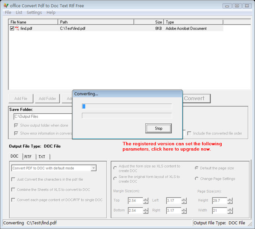Open the Settings menu
Screen dimensions: 255x229
(x=34, y=12)
